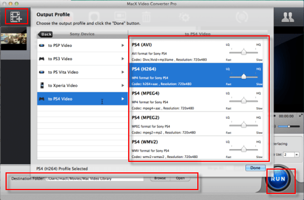Viewport: 304px width, 200px height.
Task: Click the PSP device icon
Action: (41, 45)
